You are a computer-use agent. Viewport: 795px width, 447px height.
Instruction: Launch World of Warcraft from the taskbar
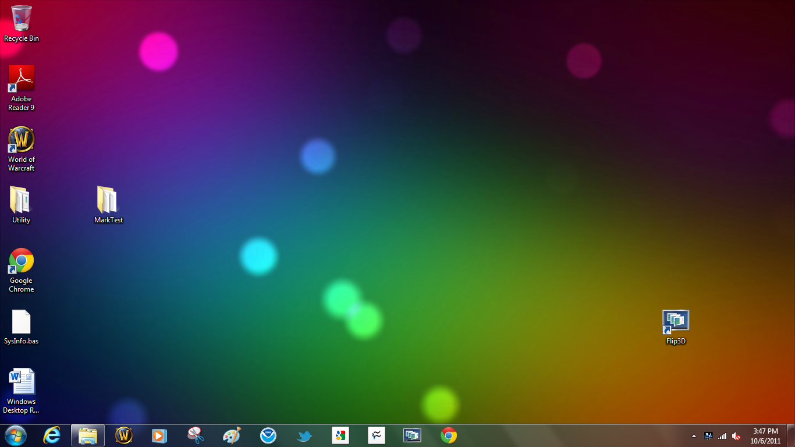click(124, 435)
